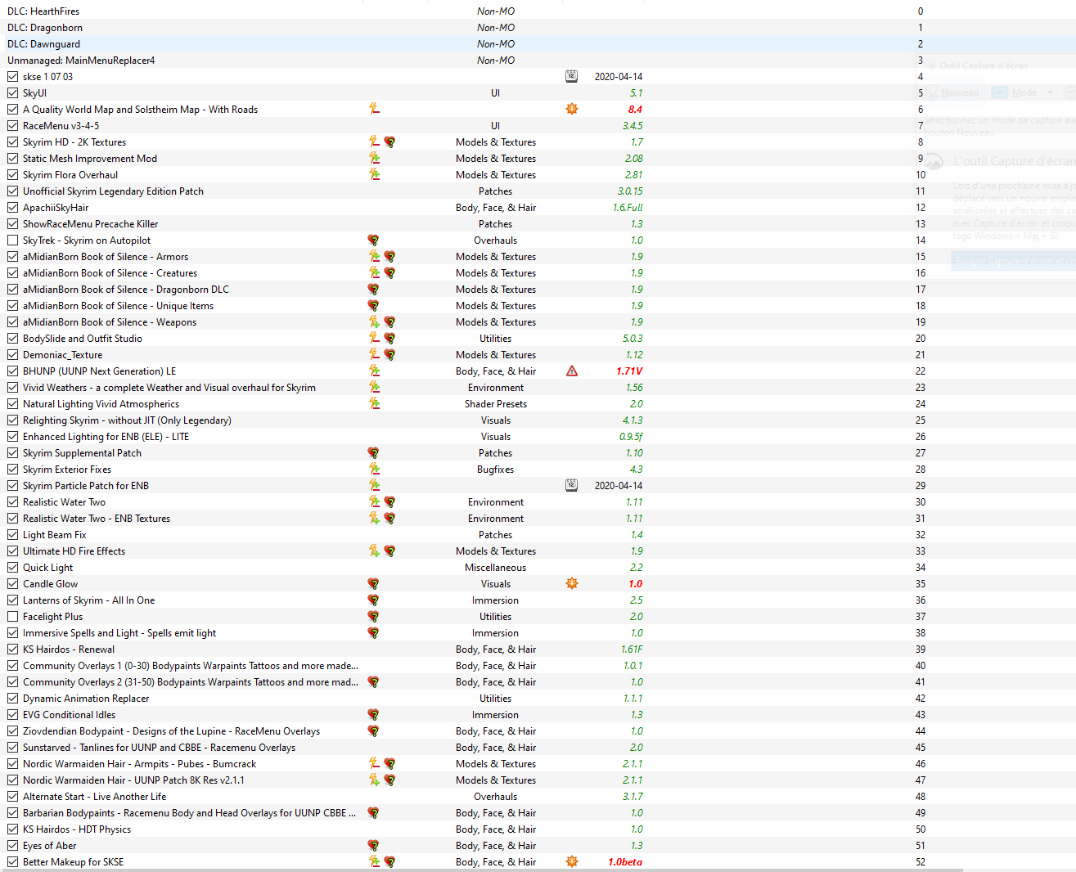Click the update icon for Better Makeup for SKSE
The width and height of the screenshot is (1076, 872).
[x=572, y=861]
